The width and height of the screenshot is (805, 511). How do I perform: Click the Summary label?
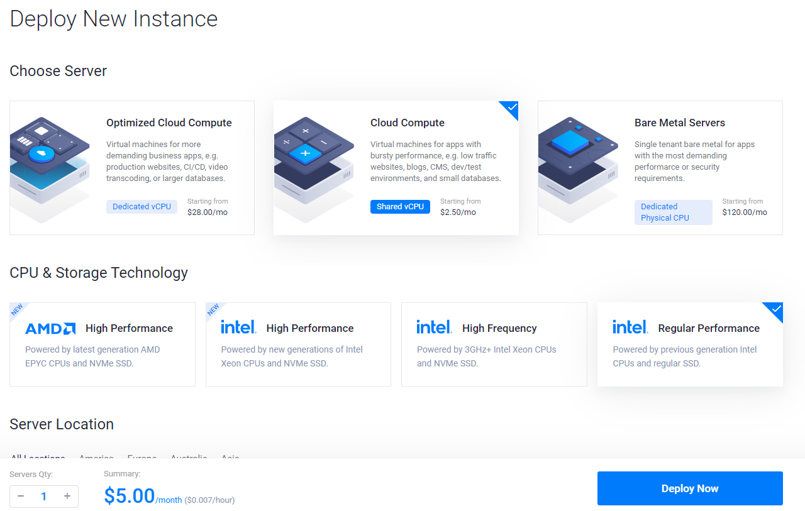tap(122, 474)
